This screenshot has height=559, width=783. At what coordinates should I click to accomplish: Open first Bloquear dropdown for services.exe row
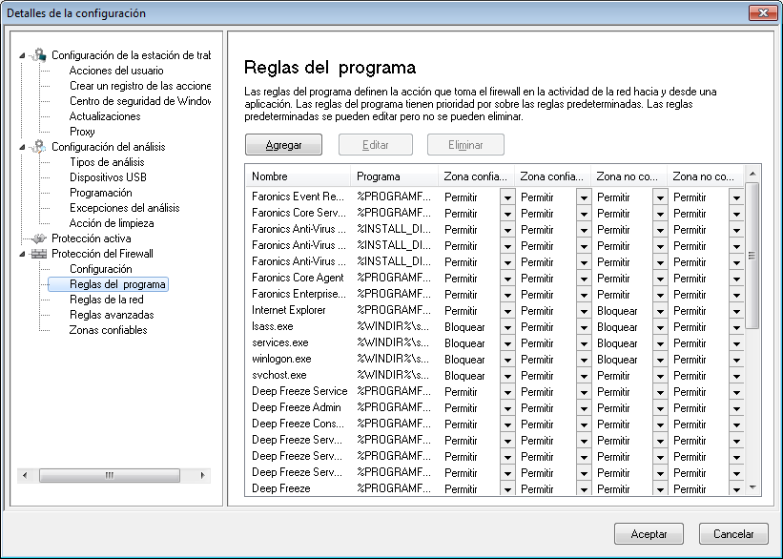(507, 343)
